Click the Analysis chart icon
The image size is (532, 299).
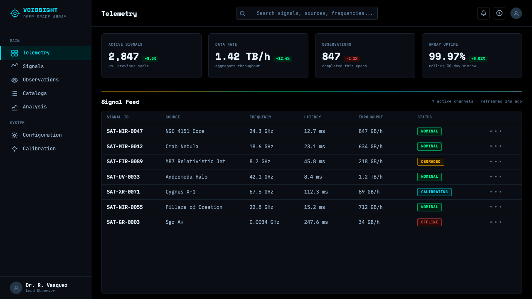pos(15,107)
